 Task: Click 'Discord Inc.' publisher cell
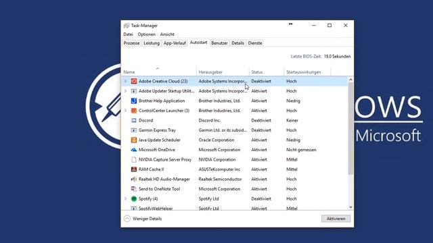point(209,120)
